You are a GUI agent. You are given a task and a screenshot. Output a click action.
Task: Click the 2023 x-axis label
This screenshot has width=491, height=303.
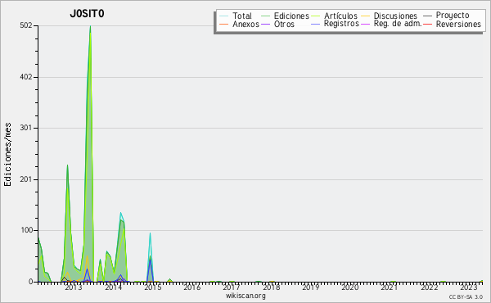click(469, 287)
